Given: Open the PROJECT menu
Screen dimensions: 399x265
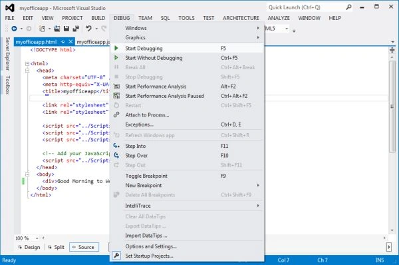Looking at the screenshot, I should click(72, 18).
